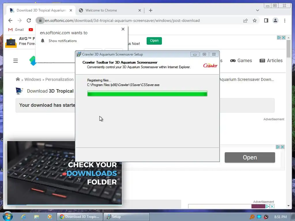Viewport: 295px width, 221px height.
Task: Open Chrome side panel icon
Action: [x=266, y=20]
